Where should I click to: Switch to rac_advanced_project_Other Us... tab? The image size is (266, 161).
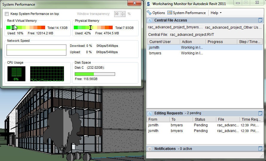[x=233, y=27]
